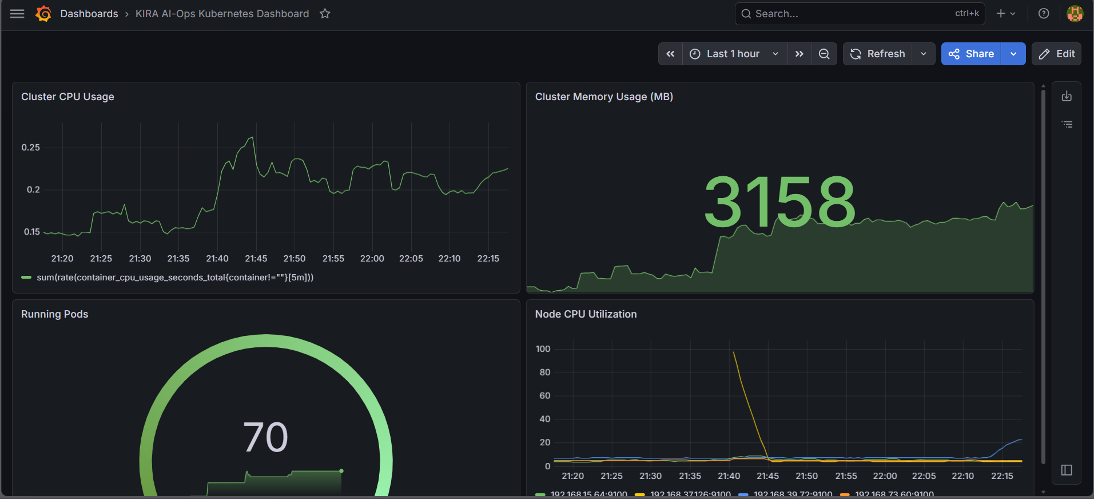The height and width of the screenshot is (499, 1094).
Task: Go to Dashboards breadcrumb
Action: pyautogui.click(x=89, y=14)
